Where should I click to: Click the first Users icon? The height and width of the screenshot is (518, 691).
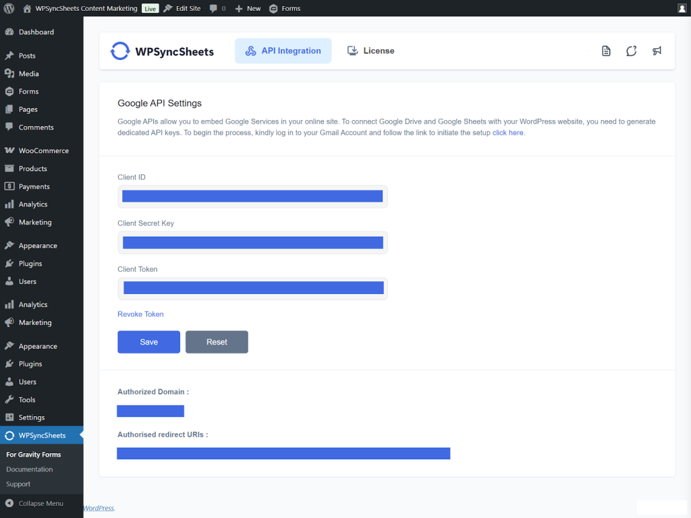coord(9,281)
